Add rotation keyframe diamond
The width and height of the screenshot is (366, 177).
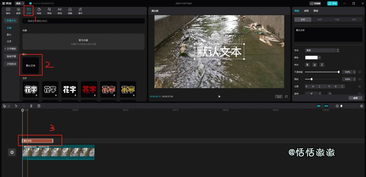(360, 93)
